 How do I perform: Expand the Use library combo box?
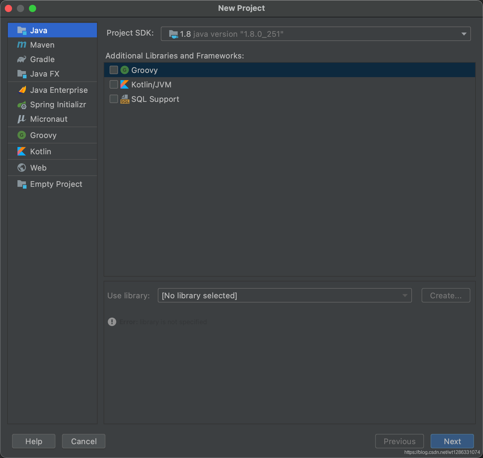(x=284, y=295)
